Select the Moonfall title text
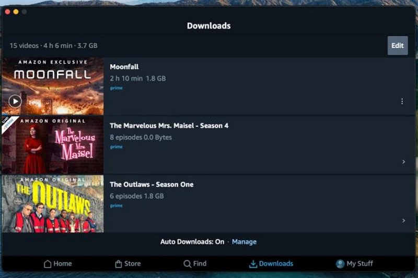Image resolution: width=418 pixels, height=278 pixels. [x=124, y=67]
